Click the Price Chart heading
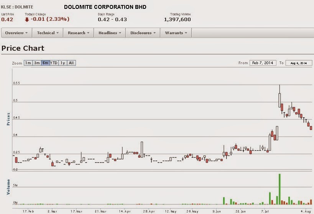This screenshot has width=314, height=214. click(23, 48)
